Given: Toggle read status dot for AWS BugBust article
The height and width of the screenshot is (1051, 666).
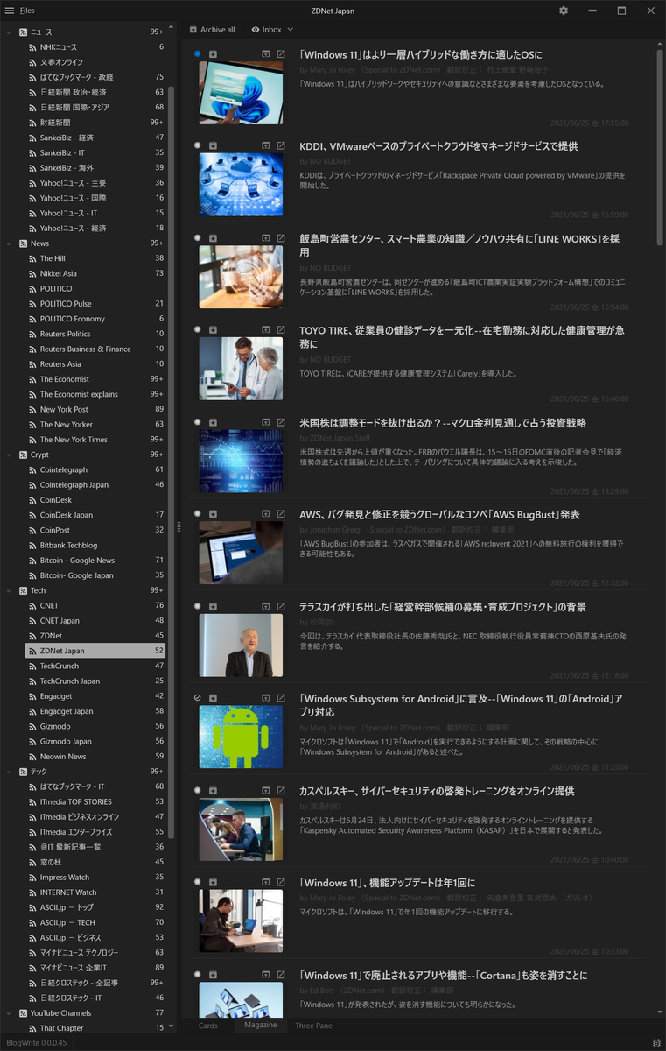Looking at the screenshot, I should pos(198,513).
